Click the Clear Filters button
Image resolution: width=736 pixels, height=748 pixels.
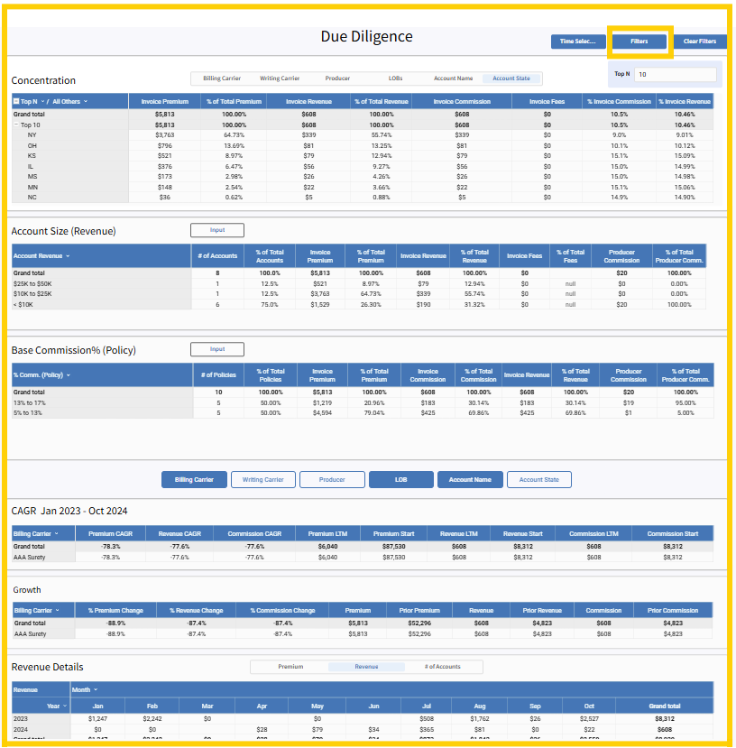(x=700, y=42)
